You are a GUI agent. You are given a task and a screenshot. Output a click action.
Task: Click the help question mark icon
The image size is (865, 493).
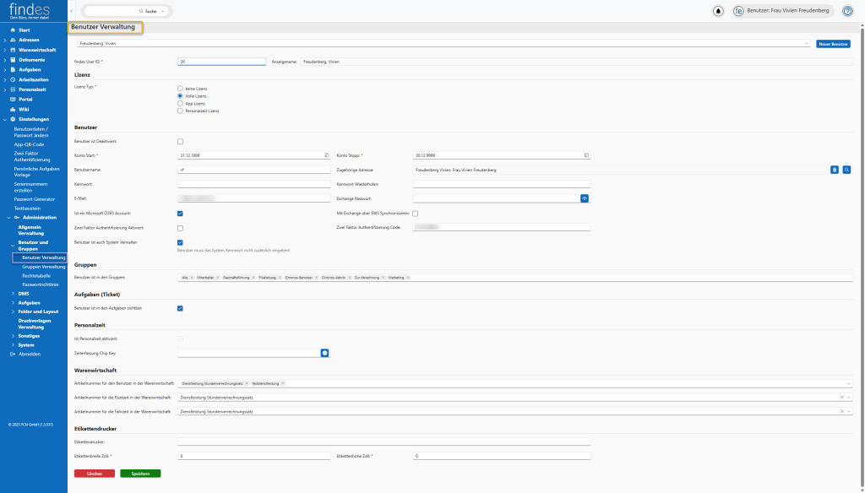(847, 11)
